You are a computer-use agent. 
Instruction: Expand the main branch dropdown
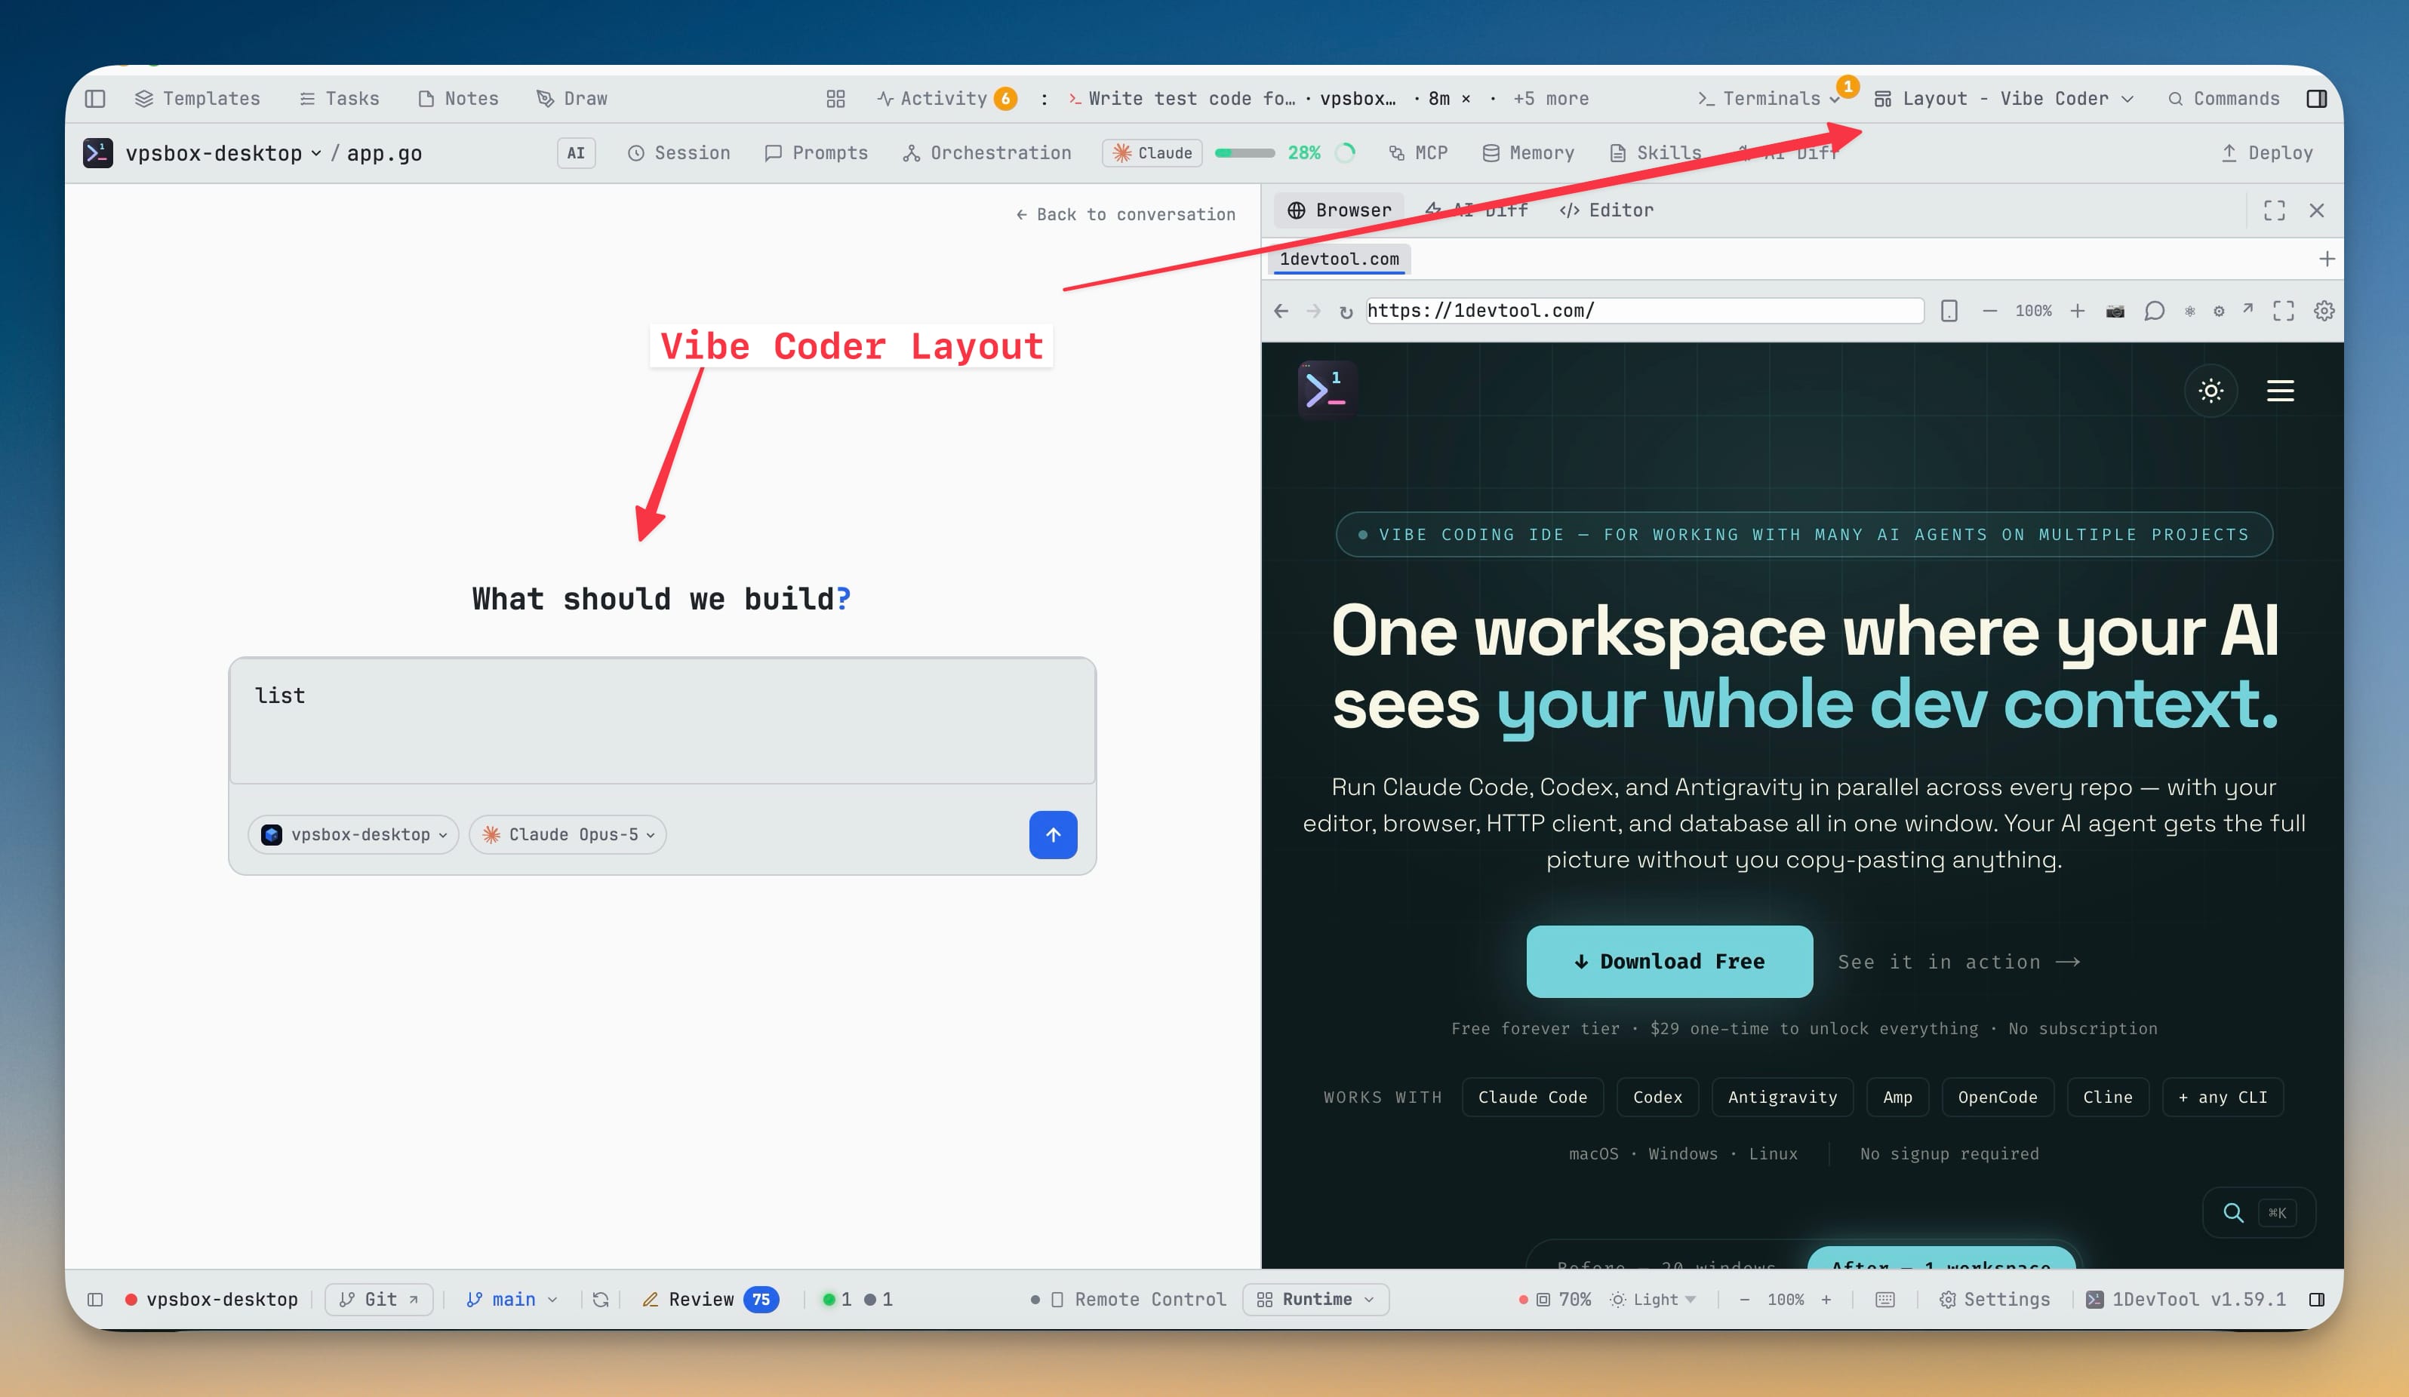coord(512,1300)
